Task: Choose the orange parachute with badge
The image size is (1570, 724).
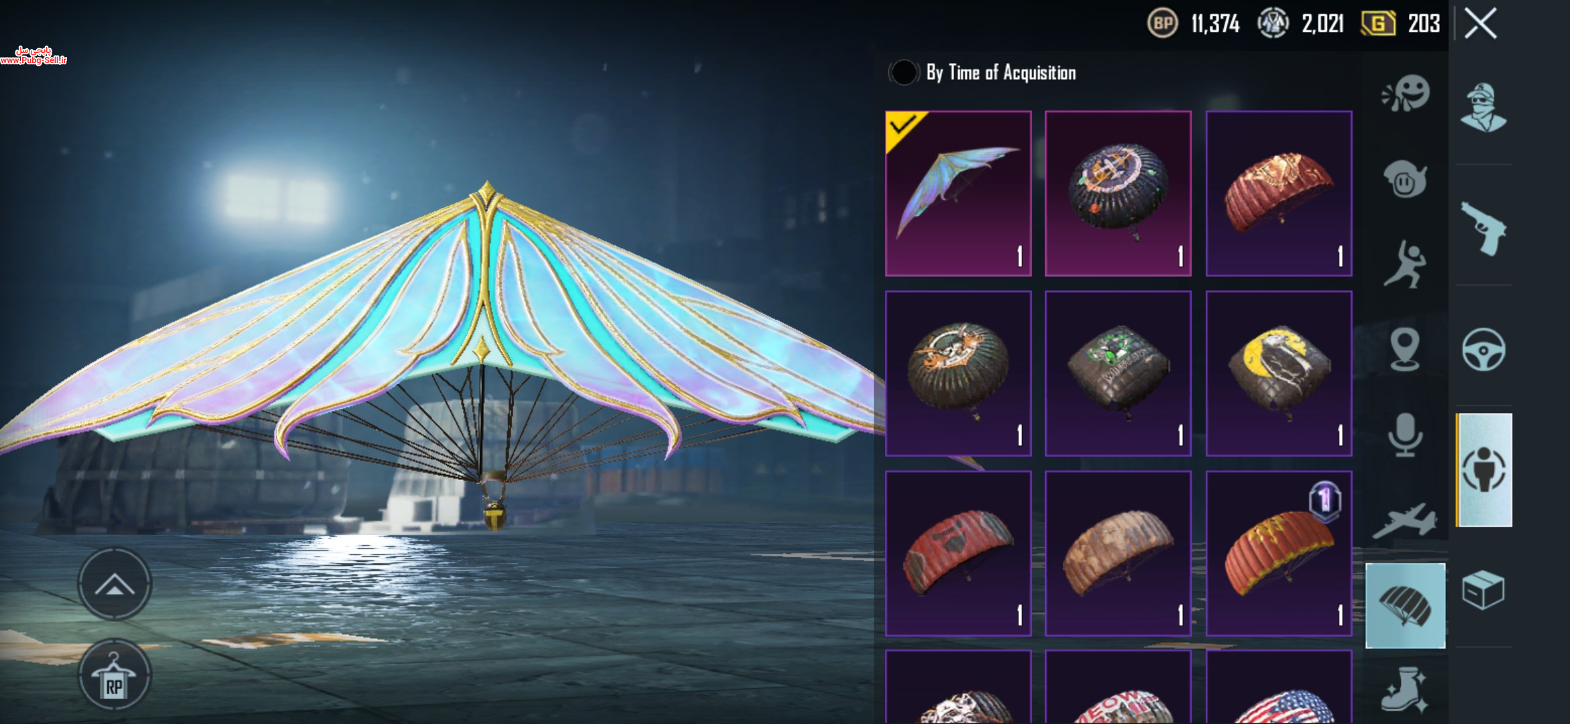Action: pos(1279,553)
